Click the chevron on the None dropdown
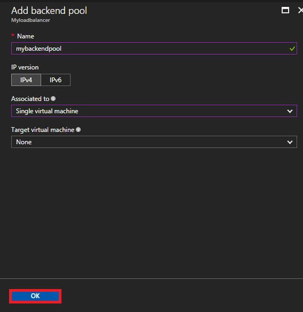Image resolution: width=303 pixels, height=312 pixels. [290, 142]
